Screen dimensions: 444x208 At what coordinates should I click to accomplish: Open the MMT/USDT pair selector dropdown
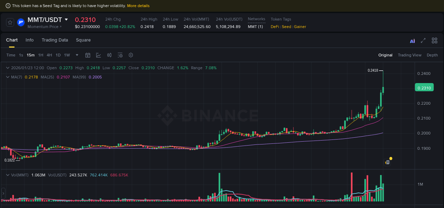click(66, 20)
